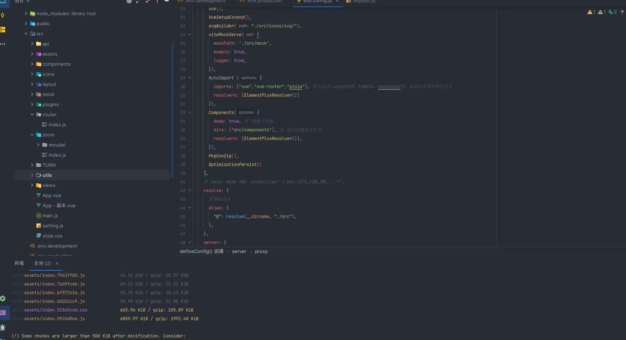Expand the api folder
626x340 pixels.
point(32,44)
